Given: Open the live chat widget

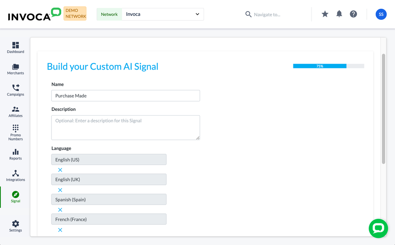Looking at the screenshot, I should point(378,228).
